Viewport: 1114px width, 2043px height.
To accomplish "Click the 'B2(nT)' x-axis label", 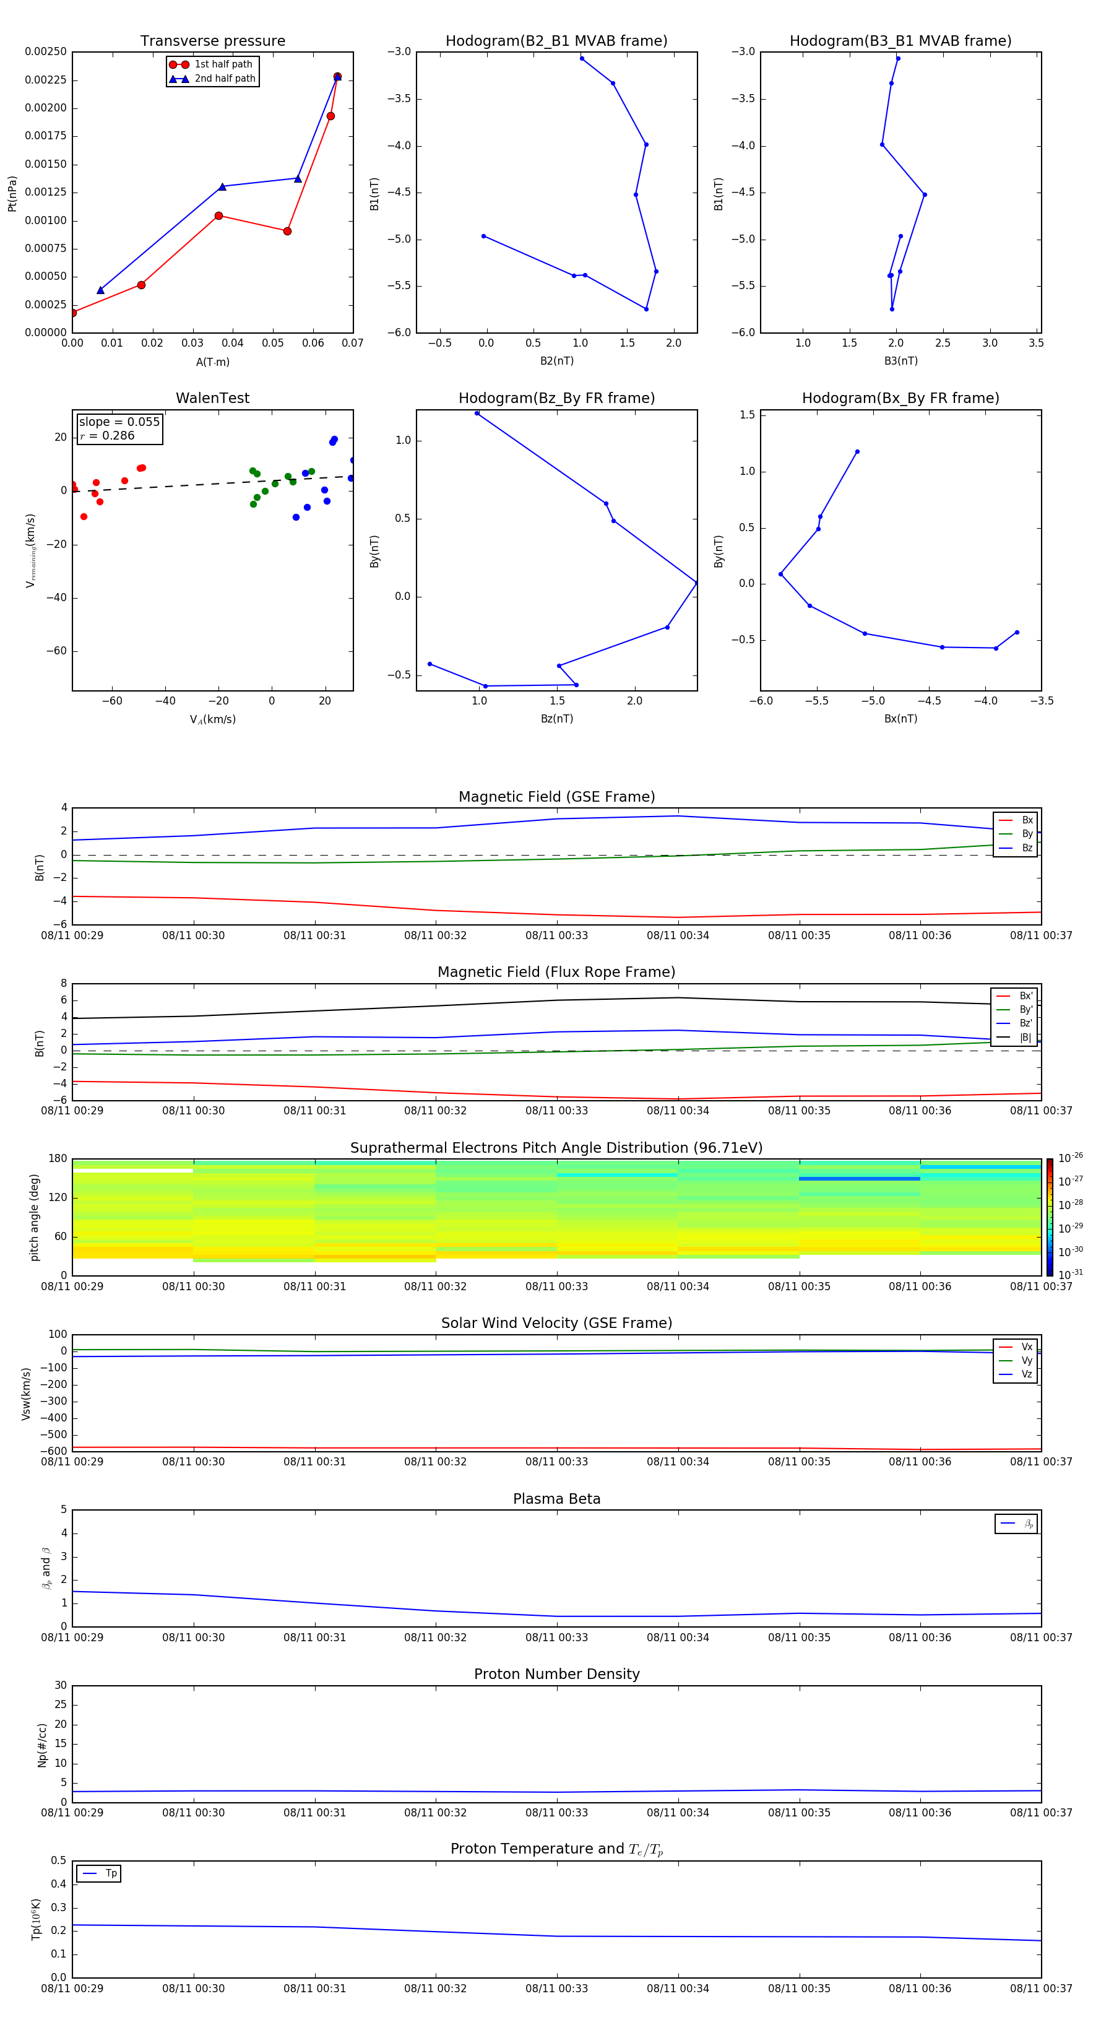I will (556, 361).
